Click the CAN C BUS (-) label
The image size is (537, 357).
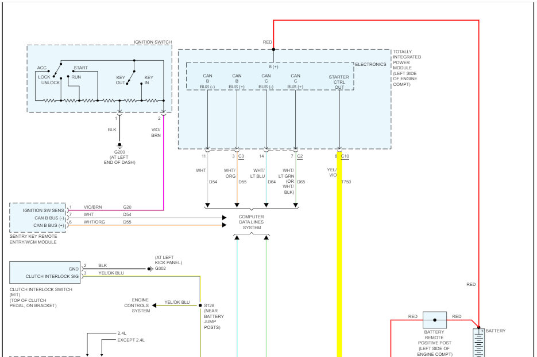[266, 81]
